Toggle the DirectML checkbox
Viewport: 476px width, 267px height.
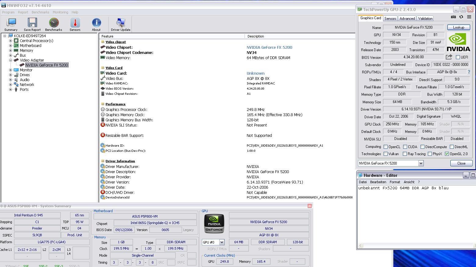[x=452, y=147]
